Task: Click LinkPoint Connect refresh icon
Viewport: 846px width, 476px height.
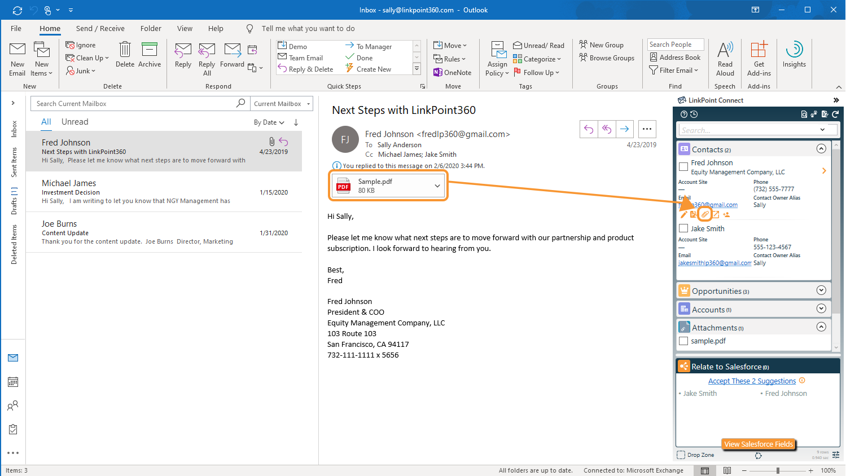Action: [x=835, y=114]
